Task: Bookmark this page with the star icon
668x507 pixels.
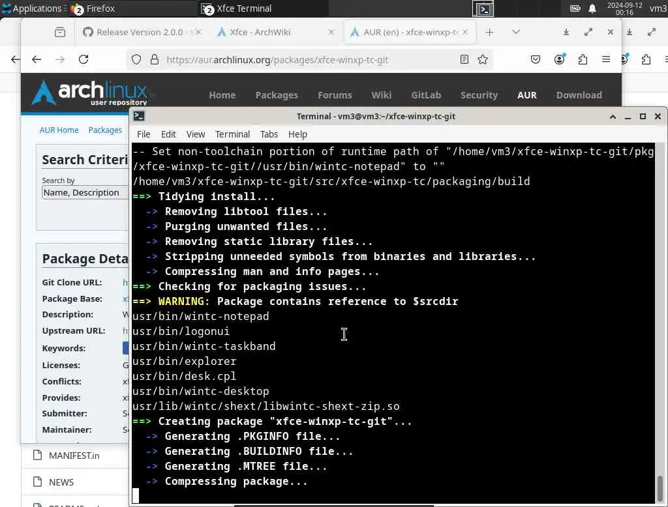Action: click(483, 59)
